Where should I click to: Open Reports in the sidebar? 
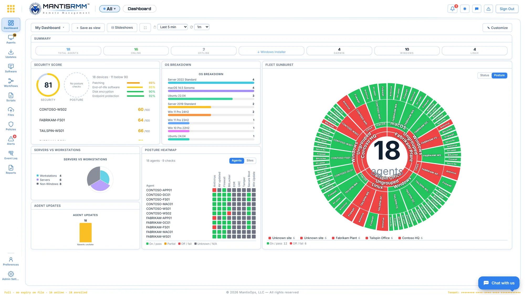click(11, 169)
